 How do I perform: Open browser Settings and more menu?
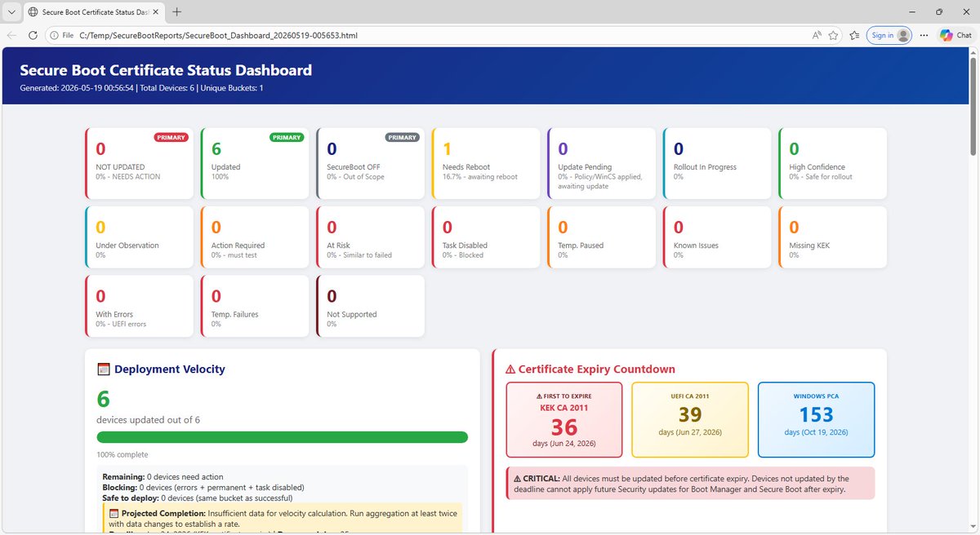pos(924,35)
